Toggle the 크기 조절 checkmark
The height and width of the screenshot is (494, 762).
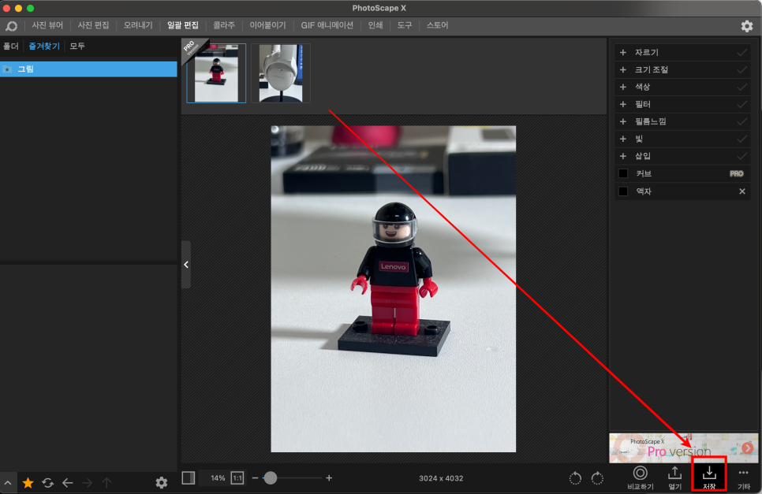[x=742, y=70]
